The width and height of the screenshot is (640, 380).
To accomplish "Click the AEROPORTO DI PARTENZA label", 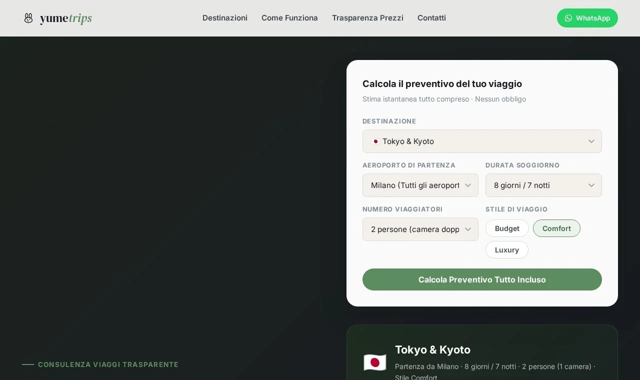I will [x=409, y=165].
